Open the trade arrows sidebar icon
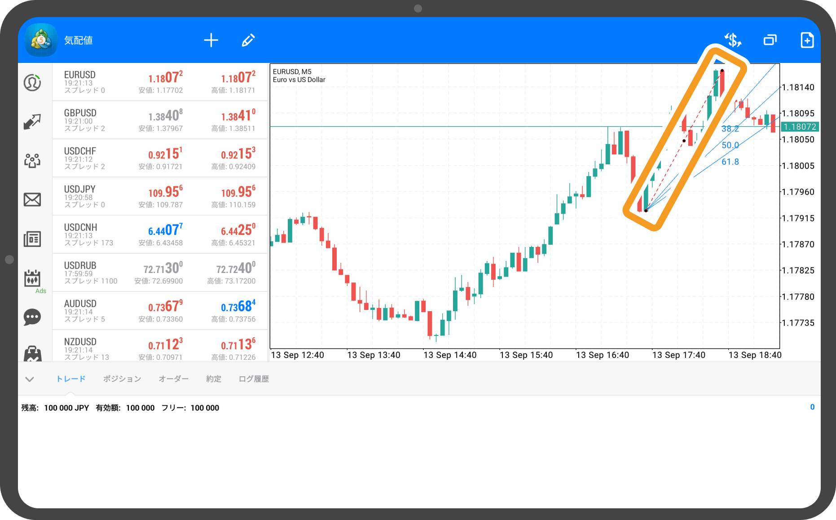The height and width of the screenshot is (520, 836). point(32,121)
